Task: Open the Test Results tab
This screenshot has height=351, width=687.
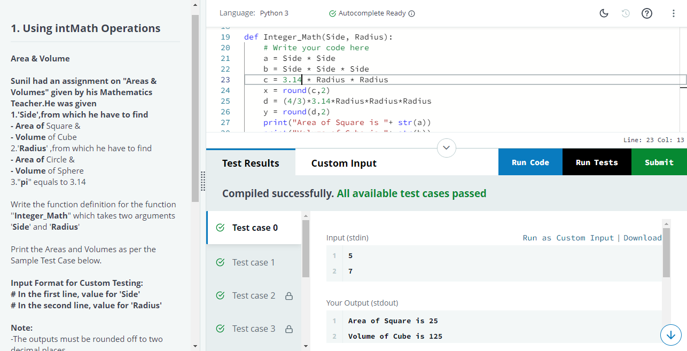Action: 251,163
